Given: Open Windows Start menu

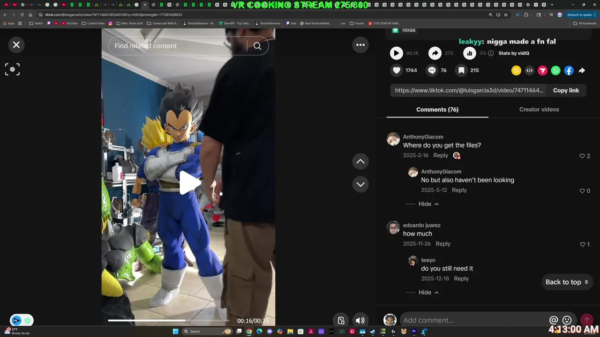Looking at the screenshot, I should [x=176, y=331].
